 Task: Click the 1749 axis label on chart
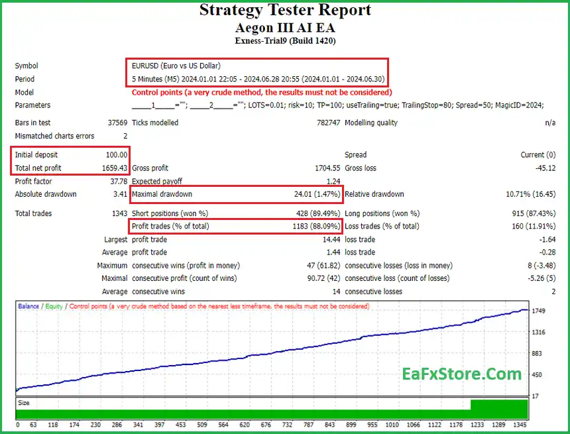[538, 311]
